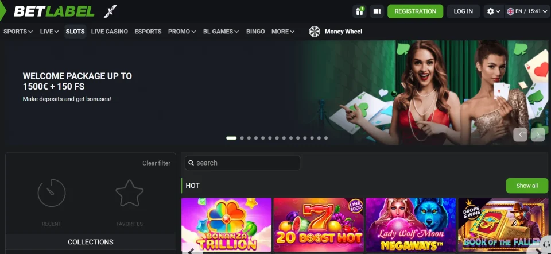
Task: Go to next banner slide
Action: [x=538, y=134]
